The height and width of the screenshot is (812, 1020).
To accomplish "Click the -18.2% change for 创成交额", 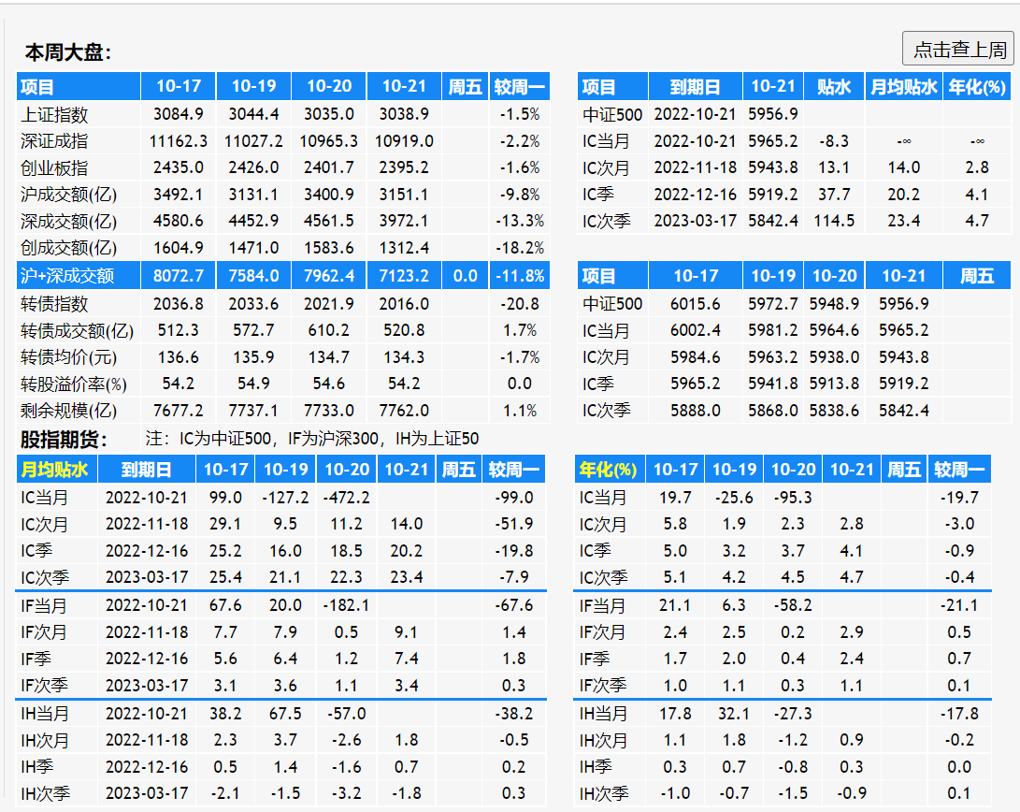I will (520, 247).
